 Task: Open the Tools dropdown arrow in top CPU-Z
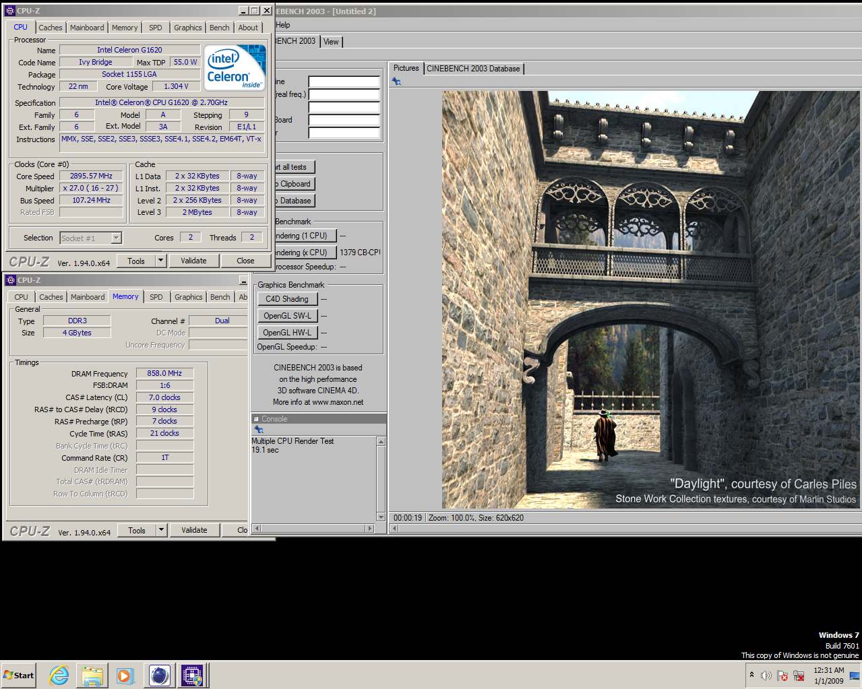point(160,261)
